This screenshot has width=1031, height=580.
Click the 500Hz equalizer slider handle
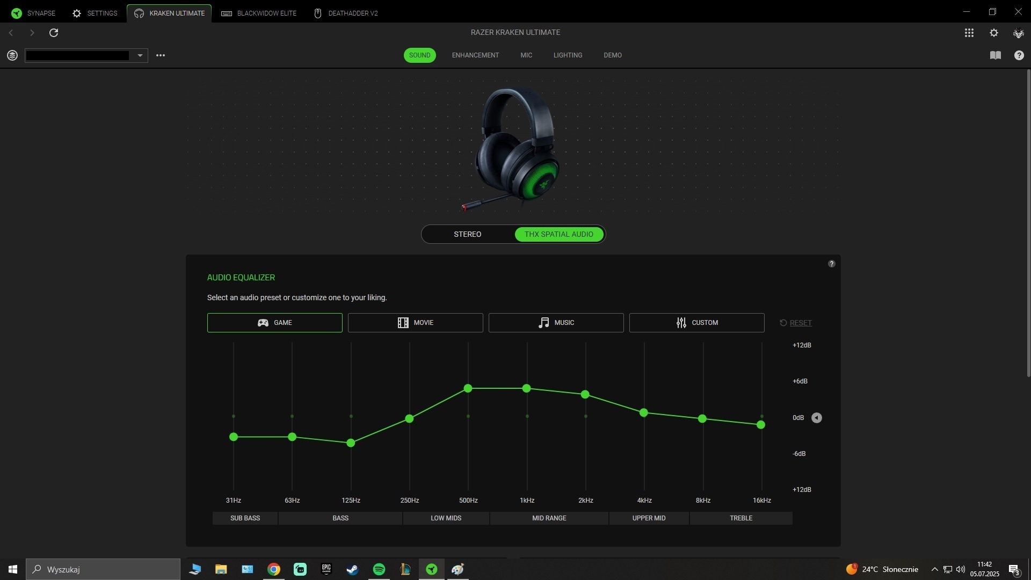point(468,388)
